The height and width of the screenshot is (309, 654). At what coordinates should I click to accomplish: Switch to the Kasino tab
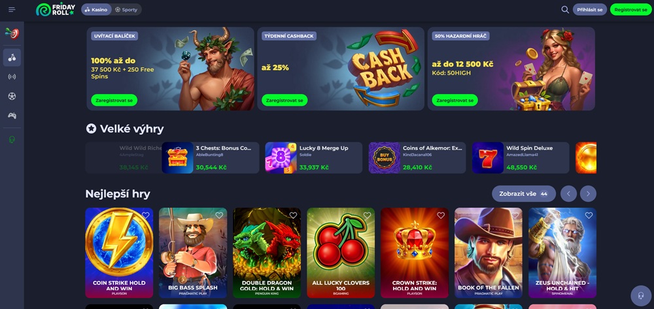pos(96,10)
